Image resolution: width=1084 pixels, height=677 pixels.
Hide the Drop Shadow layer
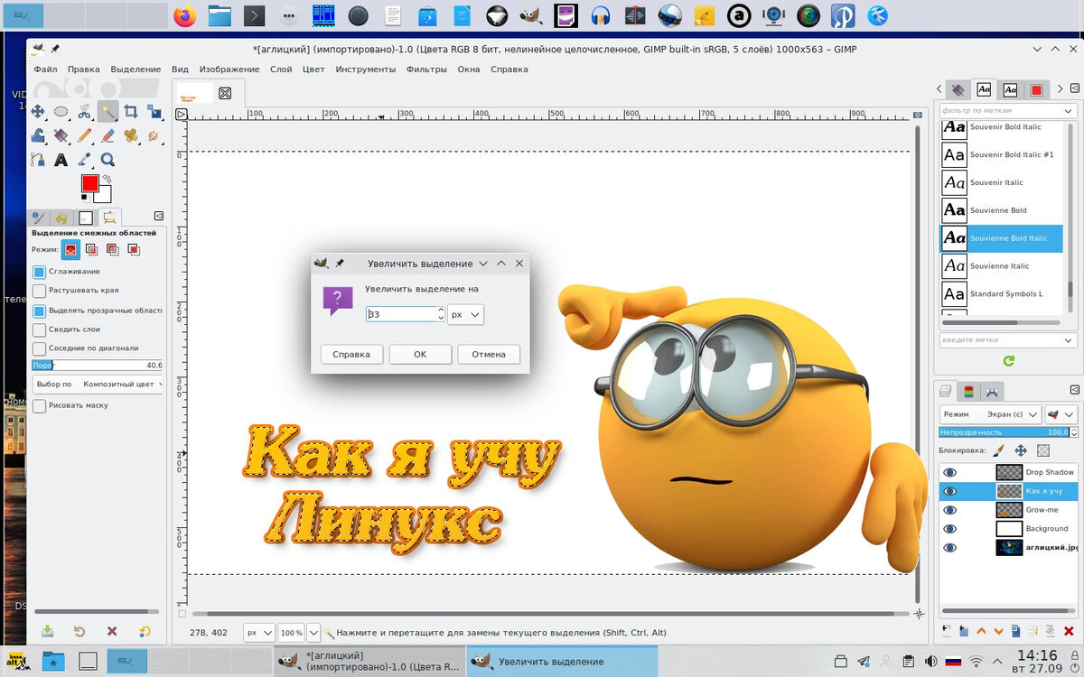(949, 472)
